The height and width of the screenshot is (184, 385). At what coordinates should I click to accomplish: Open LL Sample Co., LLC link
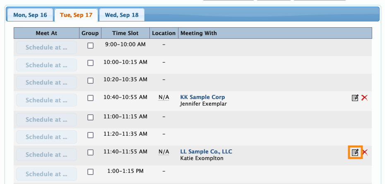206,152
